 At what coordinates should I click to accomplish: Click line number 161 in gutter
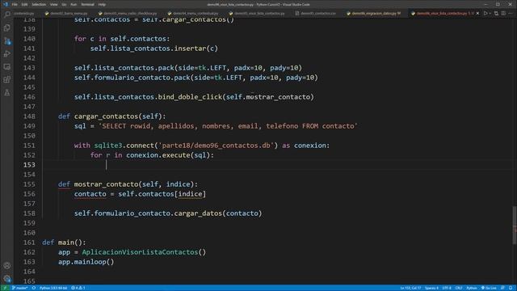click(29, 242)
